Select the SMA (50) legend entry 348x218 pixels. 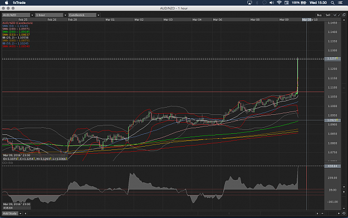point(15,26)
